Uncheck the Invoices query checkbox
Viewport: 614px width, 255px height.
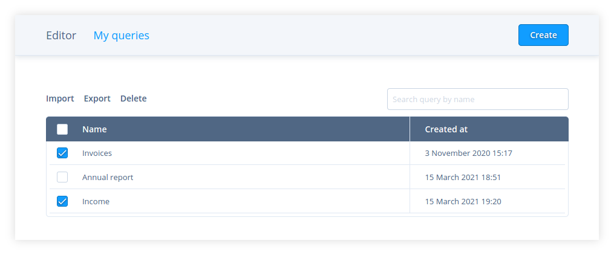click(62, 153)
